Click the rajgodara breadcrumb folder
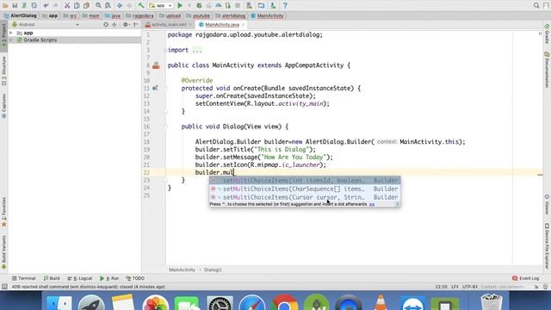551x310 pixels. pyautogui.click(x=139, y=15)
